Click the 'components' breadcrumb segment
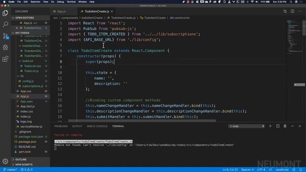This screenshot has width=306, height=172. point(69,18)
